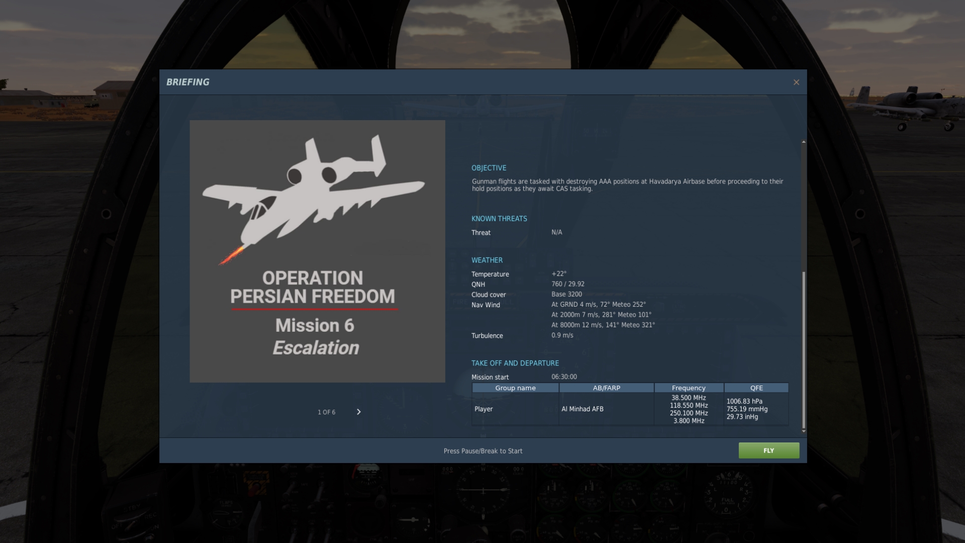This screenshot has height=543, width=965.
Task: Select the Al Minhad AFB cell
Action: point(606,409)
